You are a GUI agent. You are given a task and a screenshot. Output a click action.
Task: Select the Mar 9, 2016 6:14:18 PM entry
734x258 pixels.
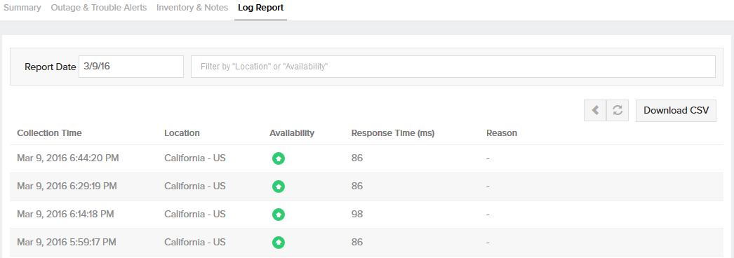point(367,215)
